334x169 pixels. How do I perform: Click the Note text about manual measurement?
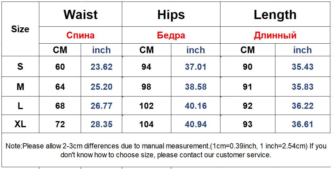click(166, 150)
